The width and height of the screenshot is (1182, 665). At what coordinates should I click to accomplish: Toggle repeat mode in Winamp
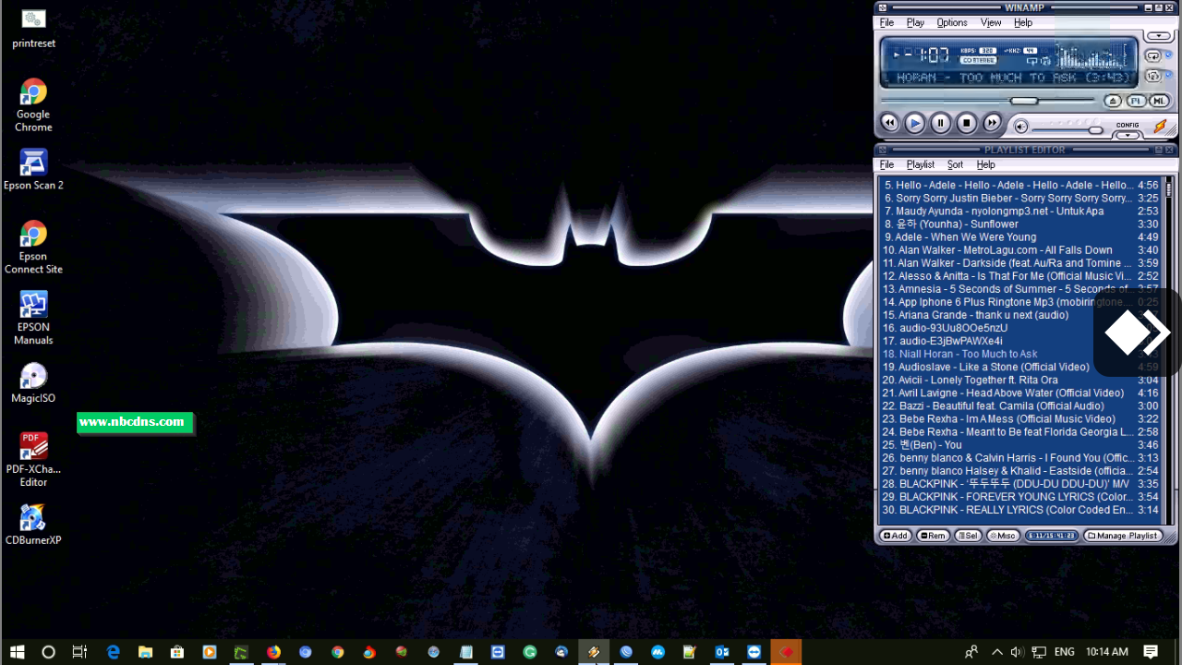(x=1153, y=55)
